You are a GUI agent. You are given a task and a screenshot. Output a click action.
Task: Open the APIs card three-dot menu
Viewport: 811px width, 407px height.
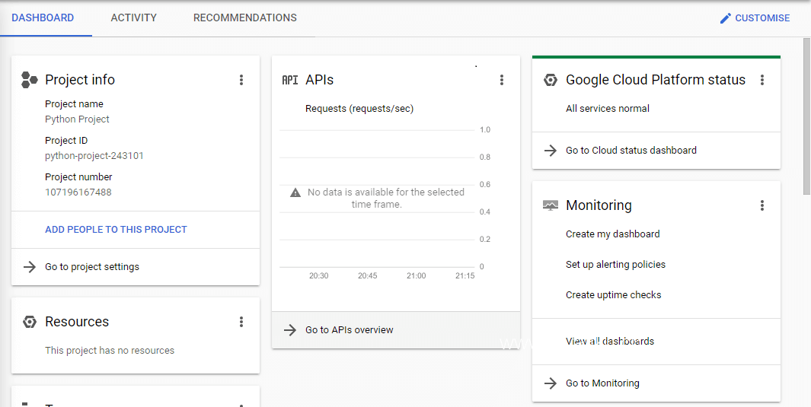pyautogui.click(x=501, y=80)
